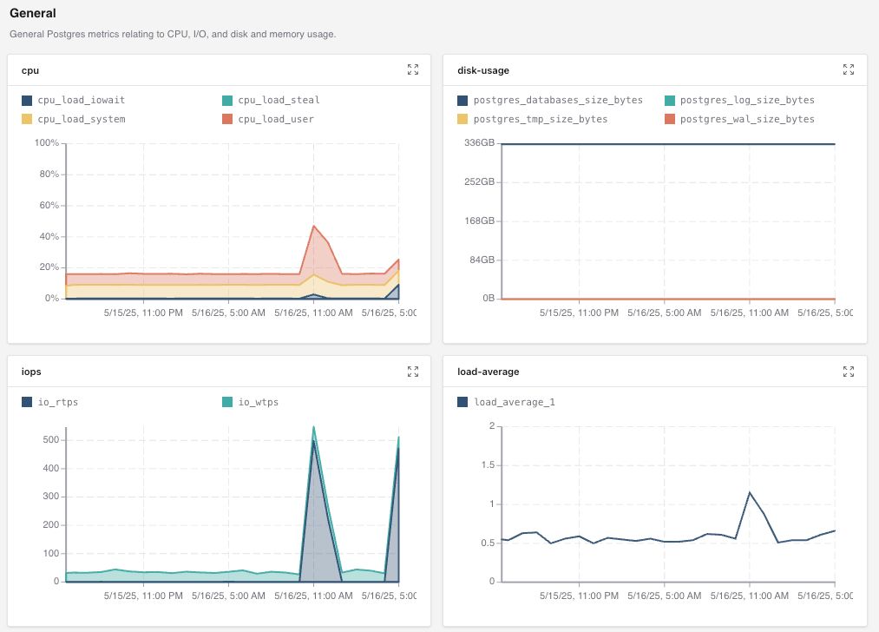Click 5/16/25, 11:00 AM label under load-average chart
This screenshot has width=879, height=632.
[750, 596]
